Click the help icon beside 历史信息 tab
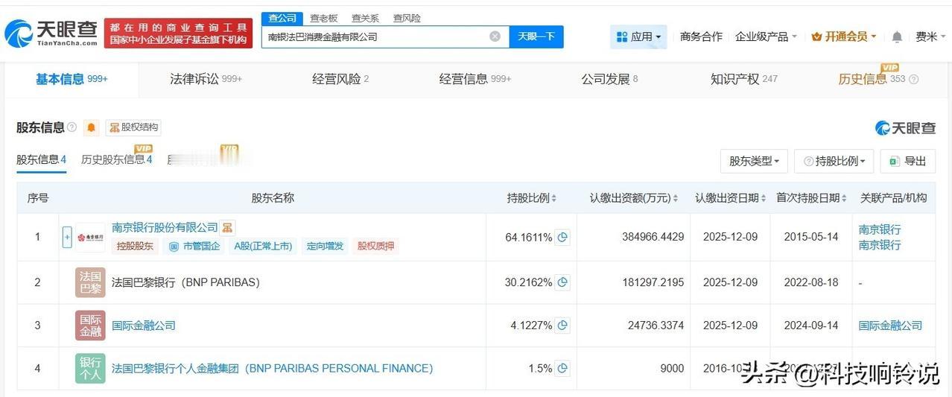This screenshot has height=397, width=952. pyautogui.click(x=914, y=79)
